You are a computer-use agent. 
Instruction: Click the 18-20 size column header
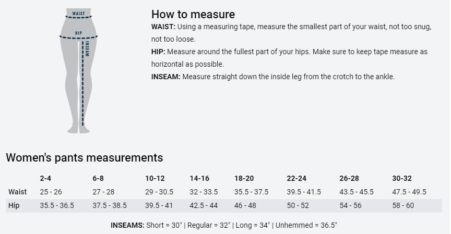244,178
